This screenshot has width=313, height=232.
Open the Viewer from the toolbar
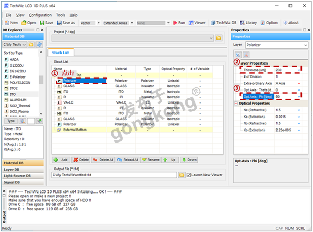[197, 23]
